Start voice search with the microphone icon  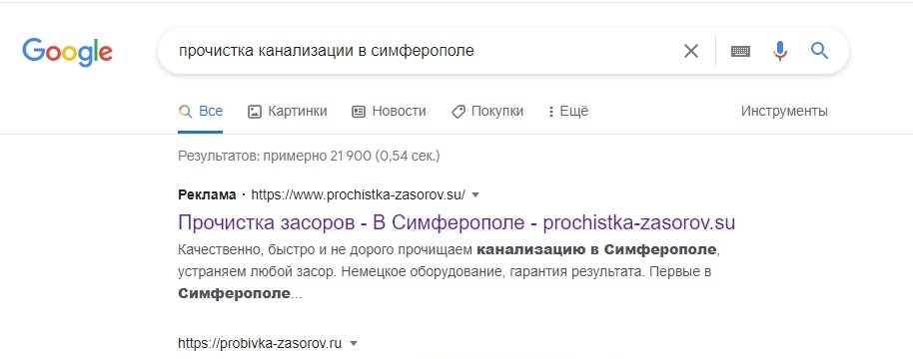pyautogui.click(x=780, y=51)
